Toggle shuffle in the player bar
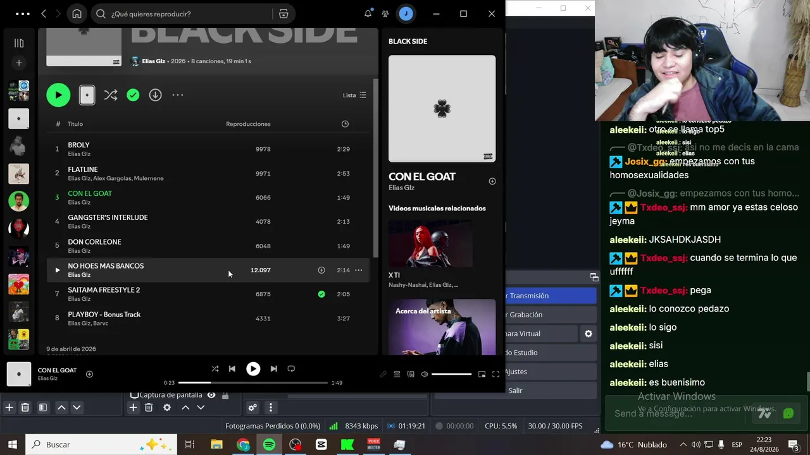 (215, 369)
